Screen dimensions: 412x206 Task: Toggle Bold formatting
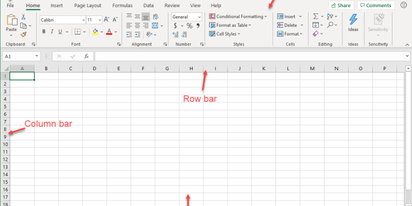pyautogui.click(x=44, y=32)
